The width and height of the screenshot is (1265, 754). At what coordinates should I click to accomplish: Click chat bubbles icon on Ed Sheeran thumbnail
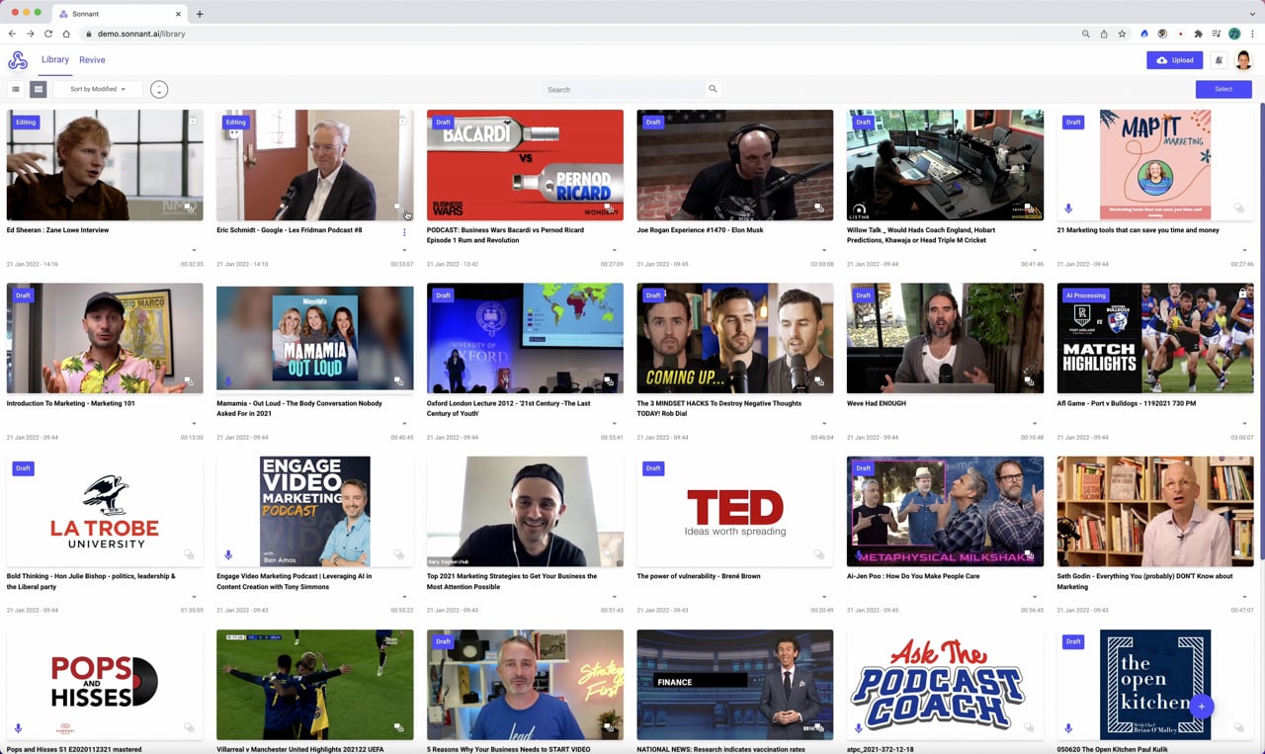click(x=189, y=209)
